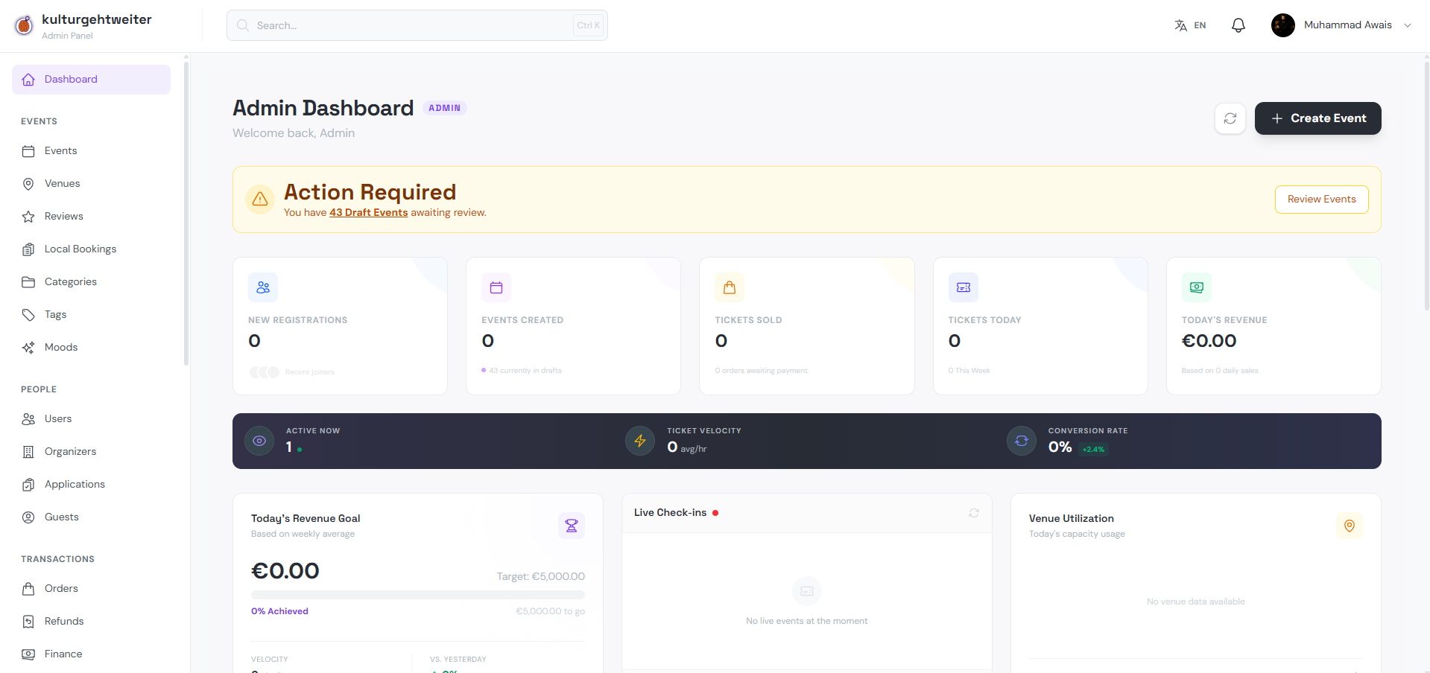Click the Target: €5,000.00 text
Image resolution: width=1430 pixels, height=673 pixels.
(541, 576)
